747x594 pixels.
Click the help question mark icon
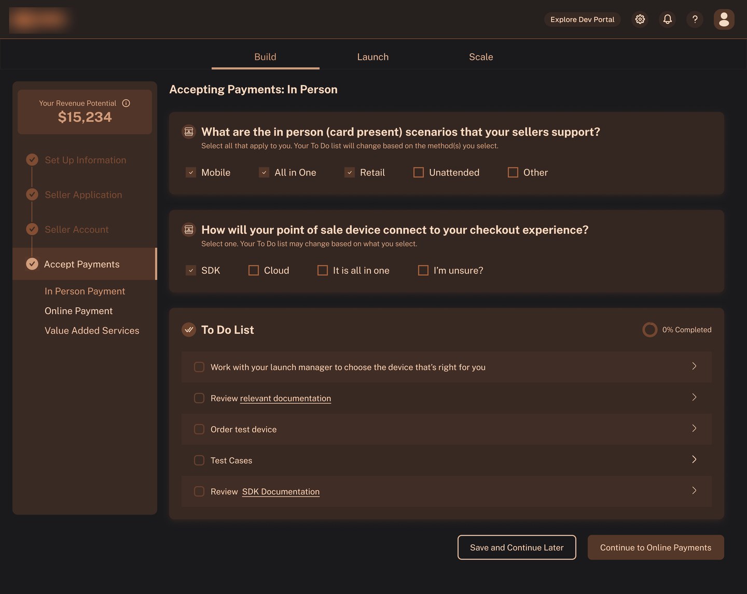pos(695,19)
